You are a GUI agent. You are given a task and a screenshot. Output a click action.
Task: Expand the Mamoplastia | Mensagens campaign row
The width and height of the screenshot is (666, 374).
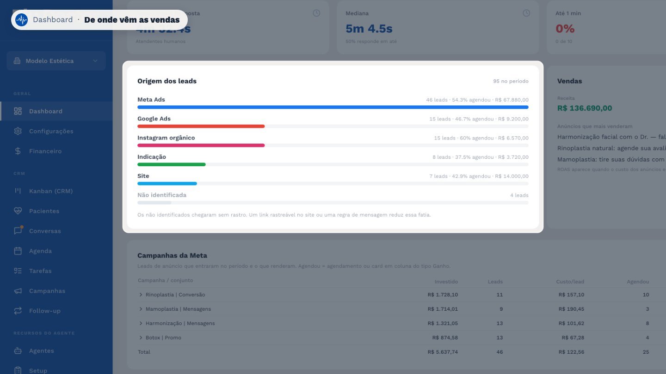click(x=141, y=309)
